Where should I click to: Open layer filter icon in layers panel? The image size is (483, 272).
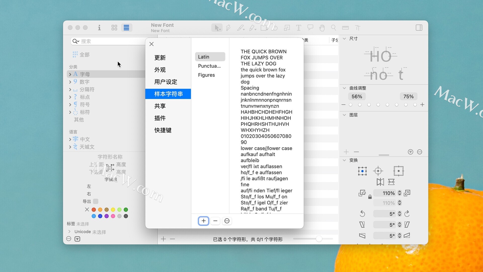[411, 152]
